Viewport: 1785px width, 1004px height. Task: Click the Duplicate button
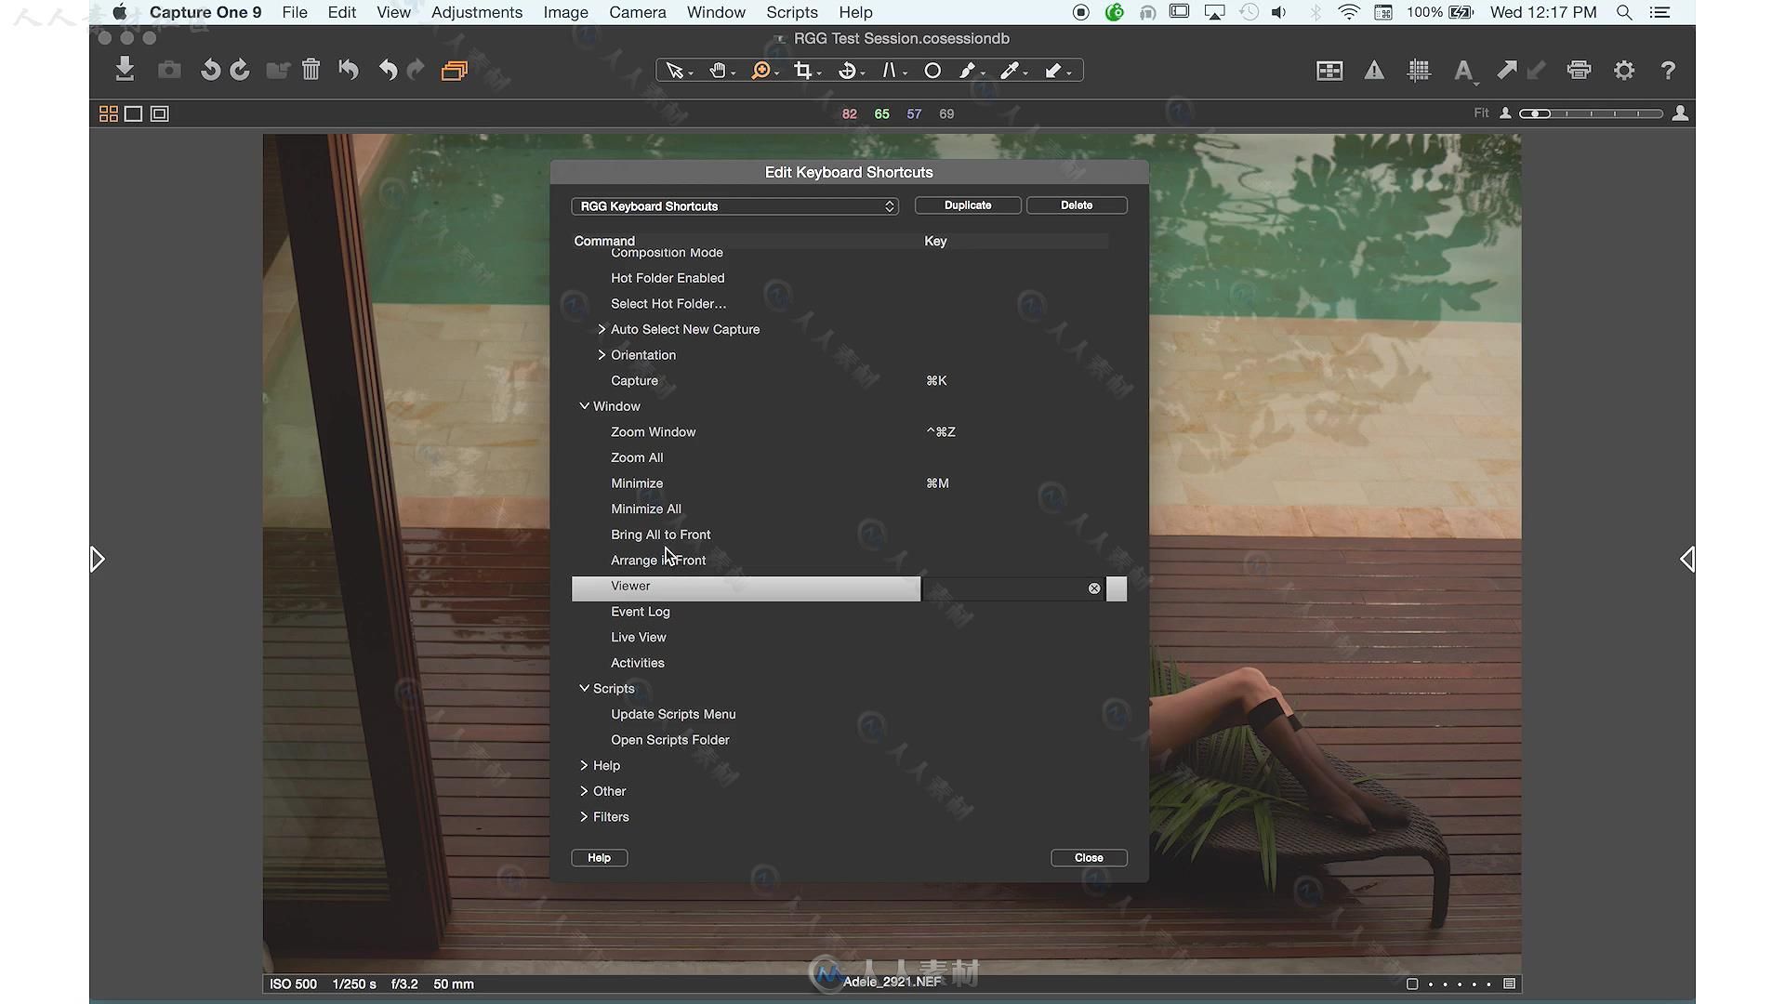[969, 205]
